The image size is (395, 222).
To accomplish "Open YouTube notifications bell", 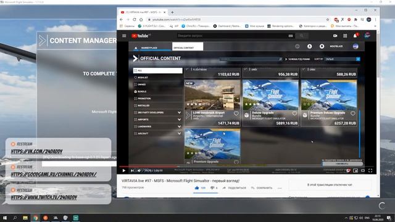I will tap(355, 36).
